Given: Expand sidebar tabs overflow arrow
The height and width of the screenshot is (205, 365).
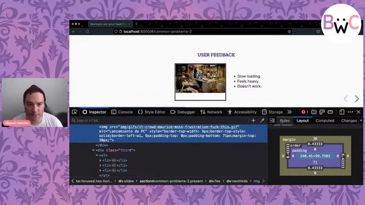Looking at the screenshot, I should (361, 121).
